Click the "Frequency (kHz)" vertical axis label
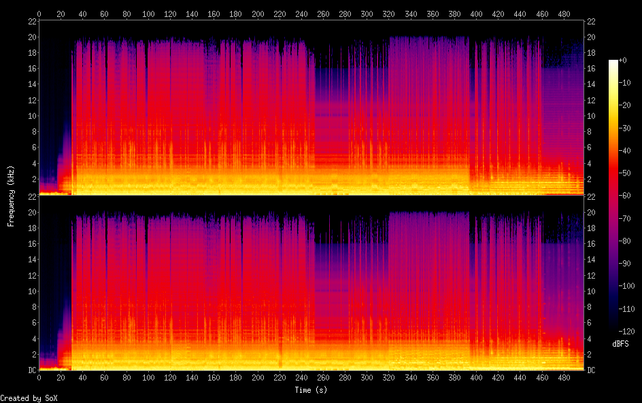 coord(10,196)
